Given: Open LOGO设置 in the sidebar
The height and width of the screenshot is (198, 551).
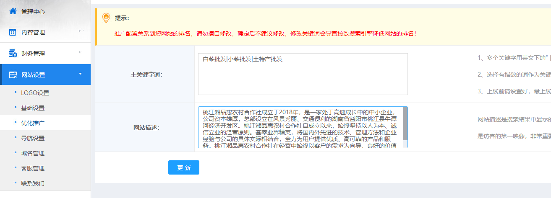Looking at the screenshot, I should (x=35, y=93).
